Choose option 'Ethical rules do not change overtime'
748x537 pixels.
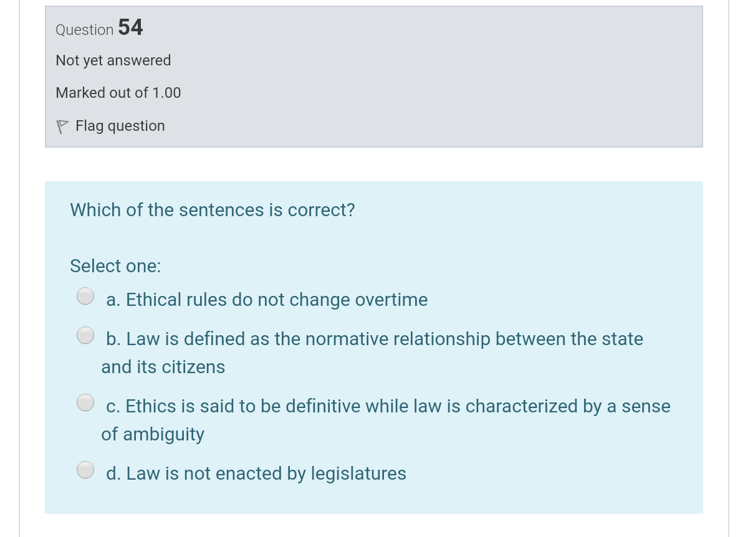[267, 300]
